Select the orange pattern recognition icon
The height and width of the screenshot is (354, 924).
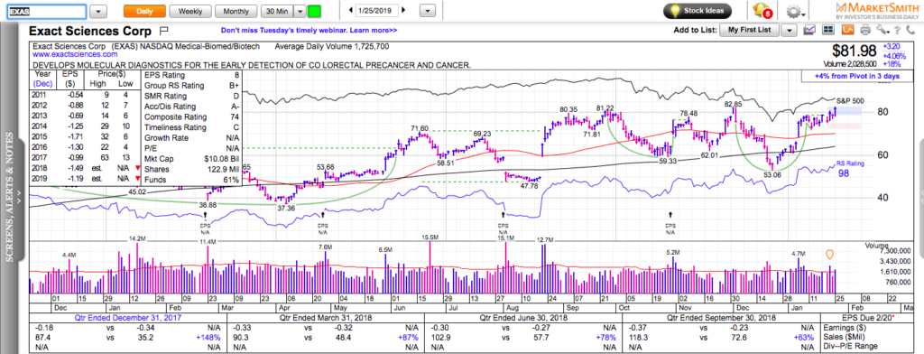(847, 30)
